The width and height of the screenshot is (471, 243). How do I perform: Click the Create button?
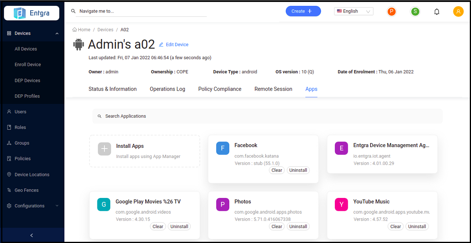pyautogui.click(x=303, y=11)
